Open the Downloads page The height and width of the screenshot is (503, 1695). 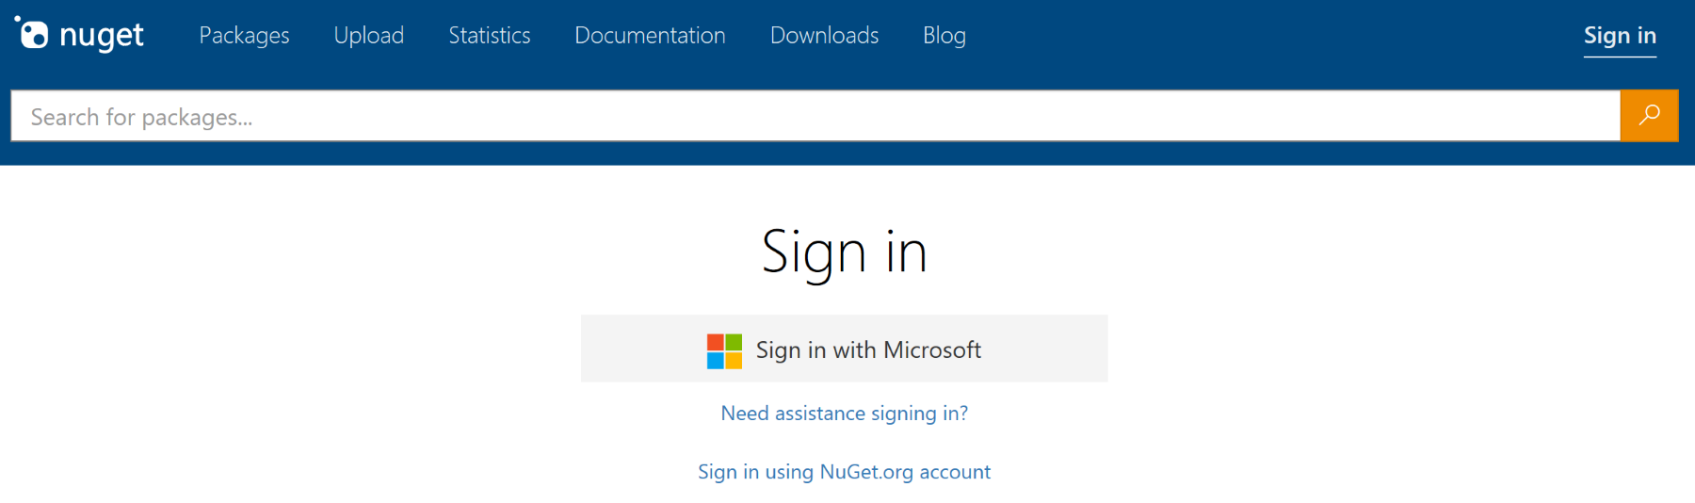pyautogui.click(x=824, y=36)
